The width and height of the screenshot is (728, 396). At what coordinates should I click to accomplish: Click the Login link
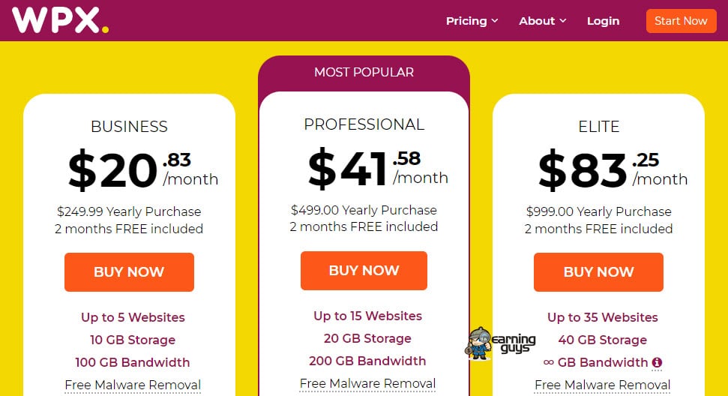[603, 21]
